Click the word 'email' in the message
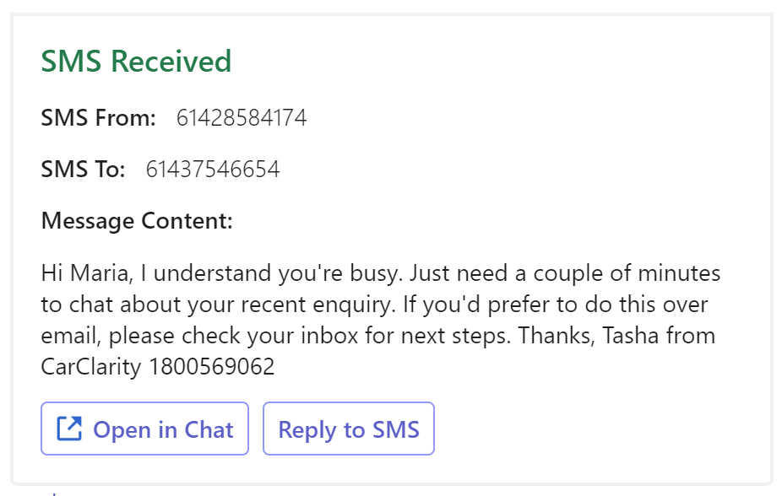This screenshot has height=496, width=782. pyautogui.click(x=68, y=336)
